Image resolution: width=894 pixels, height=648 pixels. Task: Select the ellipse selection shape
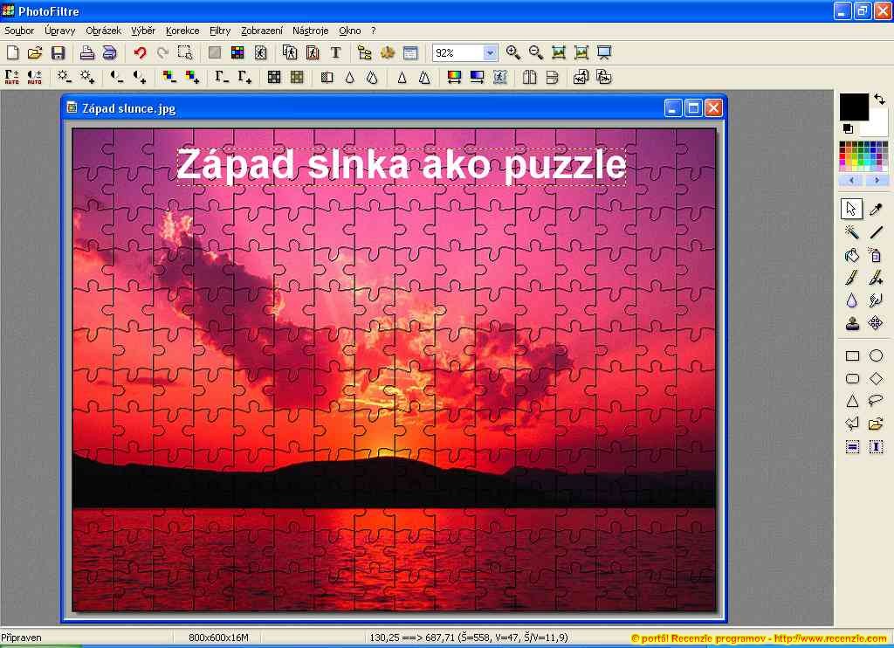[876, 356]
